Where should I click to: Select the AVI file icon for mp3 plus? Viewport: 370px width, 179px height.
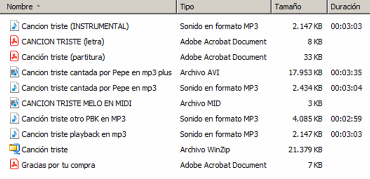coord(14,72)
